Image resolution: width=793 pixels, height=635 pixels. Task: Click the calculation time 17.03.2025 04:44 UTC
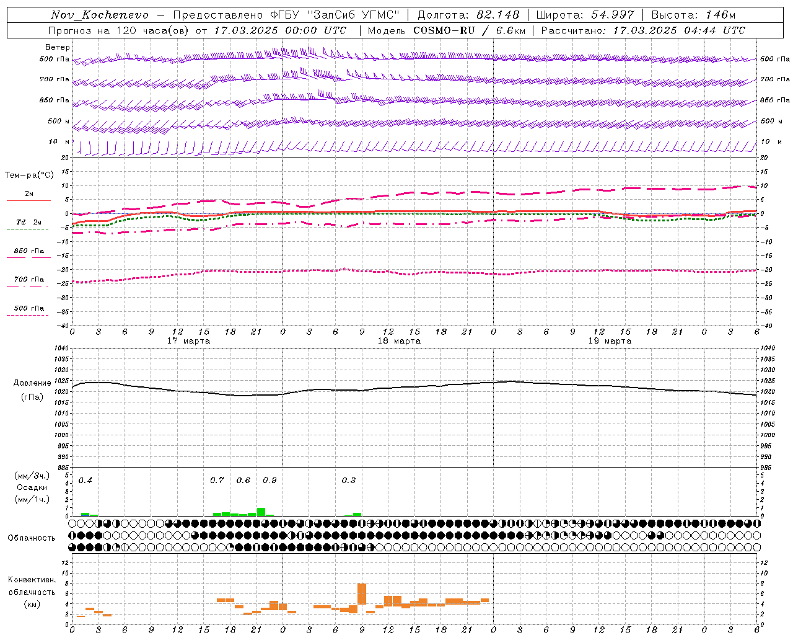point(679,30)
